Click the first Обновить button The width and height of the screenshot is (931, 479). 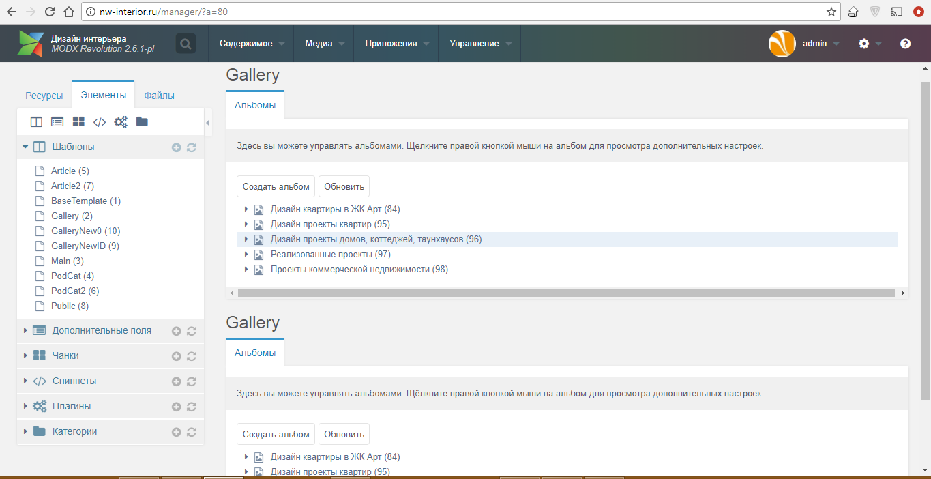344,186
